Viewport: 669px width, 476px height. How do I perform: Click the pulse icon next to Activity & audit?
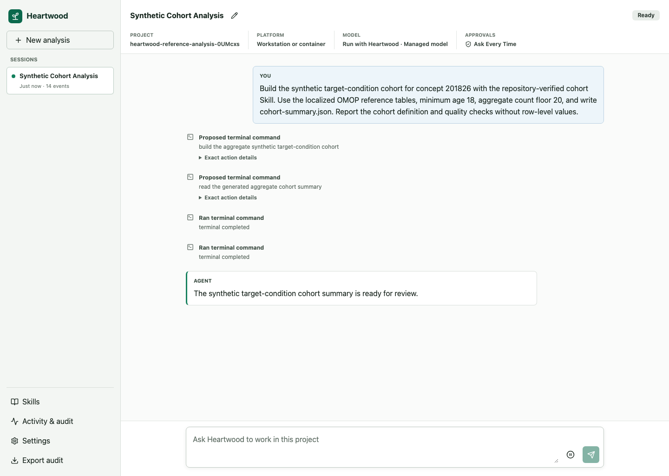[15, 421]
